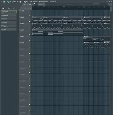Select the Organ pattern in picker
Viewport: 113px width, 115px height.
[x=9, y=26]
